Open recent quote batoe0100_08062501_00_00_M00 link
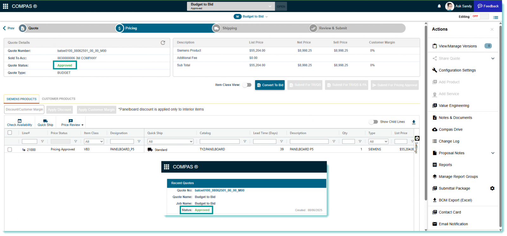 (x=220, y=191)
